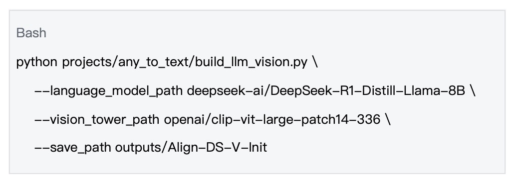The height and width of the screenshot is (179, 517).
Task: Click the Bash language label
Action: click(31, 33)
